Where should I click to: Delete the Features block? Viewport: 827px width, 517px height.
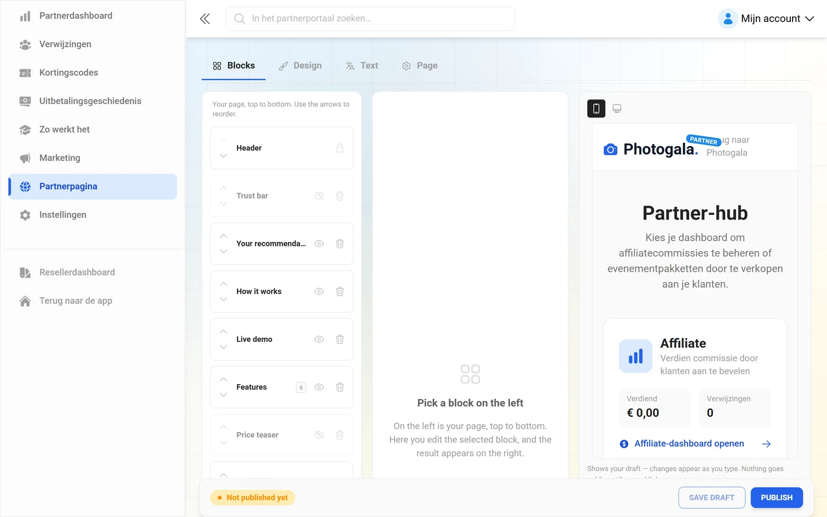coord(340,387)
